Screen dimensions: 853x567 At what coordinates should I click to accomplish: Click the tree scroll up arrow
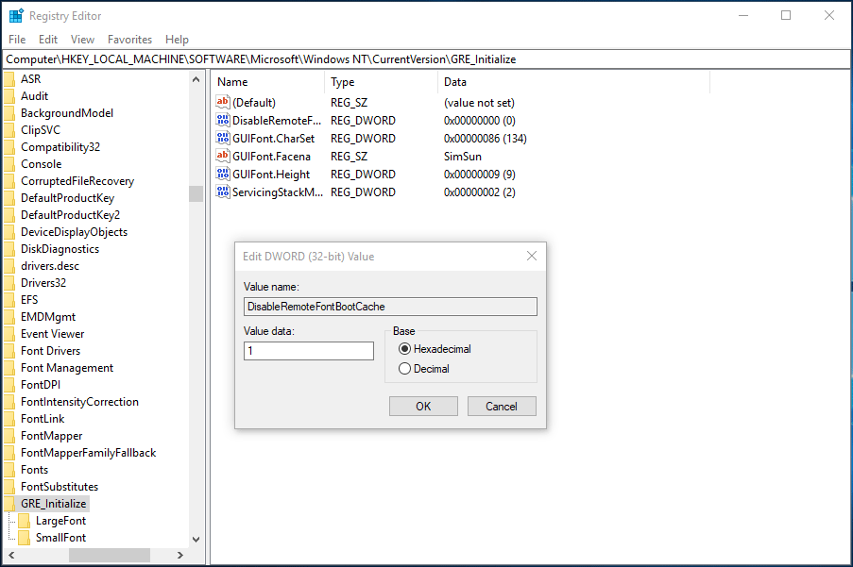196,79
